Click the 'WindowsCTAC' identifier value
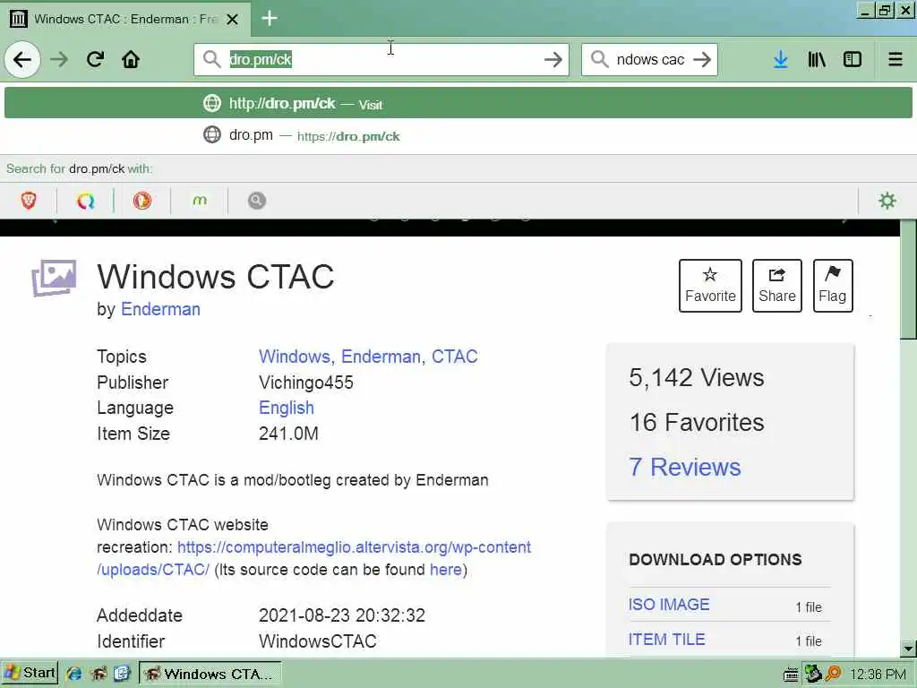This screenshot has width=917, height=688. (318, 641)
